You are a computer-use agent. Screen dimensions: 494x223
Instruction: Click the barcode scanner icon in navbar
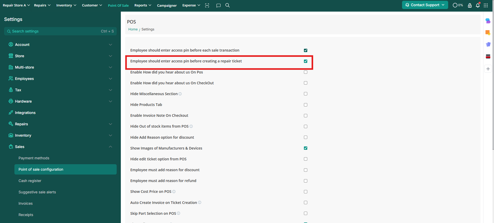pyautogui.click(x=207, y=5)
